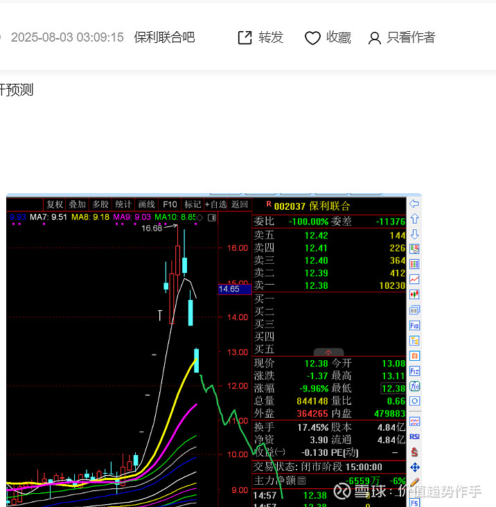The image size is (496, 507).
Task: Click the 今开 value 13.08
Action: point(393,364)
